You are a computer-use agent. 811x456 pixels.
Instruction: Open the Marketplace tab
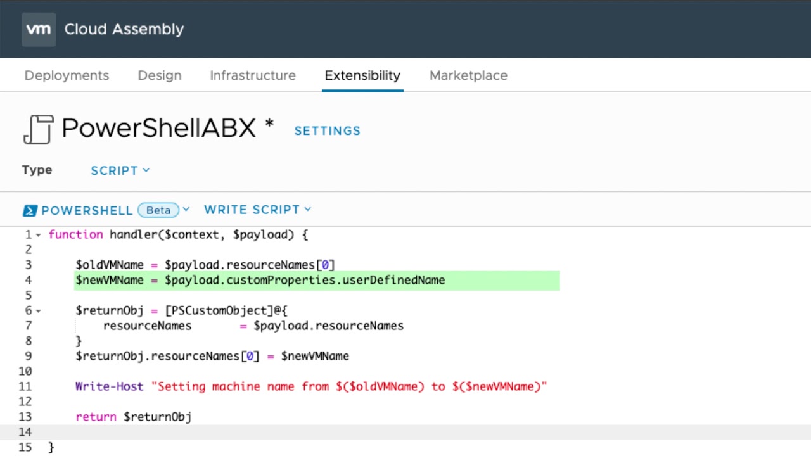click(468, 75)
